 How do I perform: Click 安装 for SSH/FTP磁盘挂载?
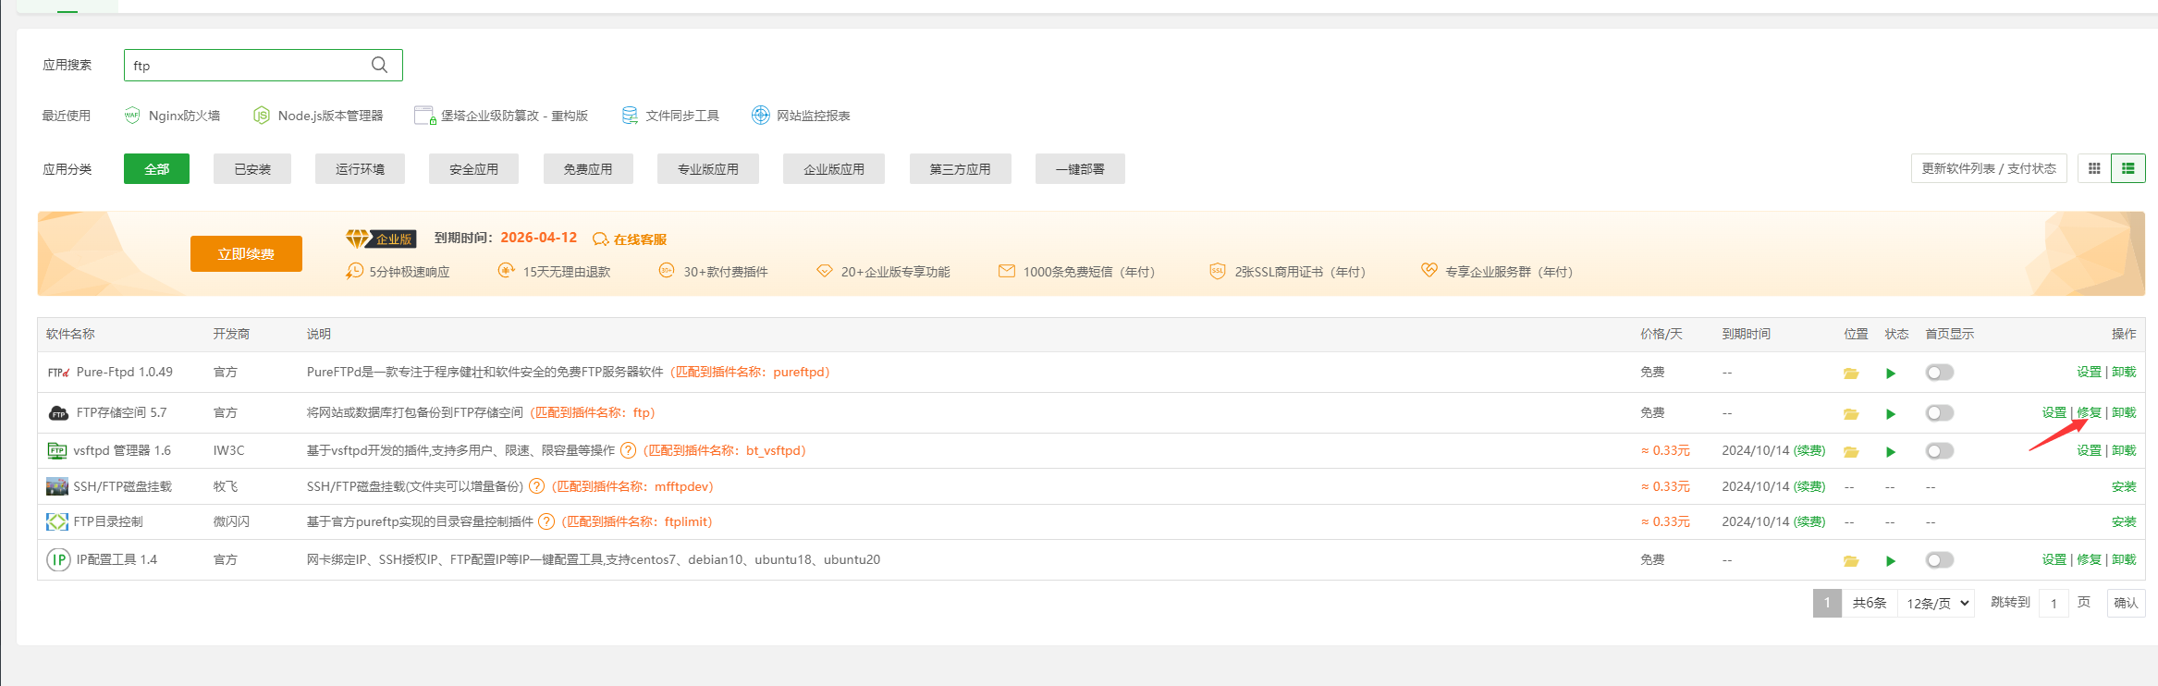pyautogui.click(x=2124, y=486)
